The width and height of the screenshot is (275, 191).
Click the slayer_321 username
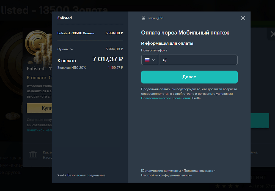156,18
